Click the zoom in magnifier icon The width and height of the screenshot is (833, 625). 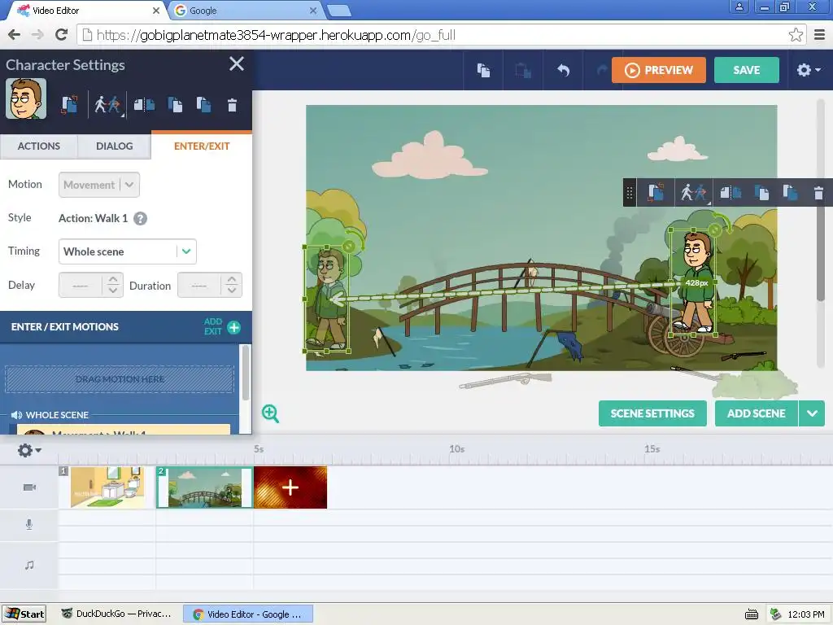[270, 413]
